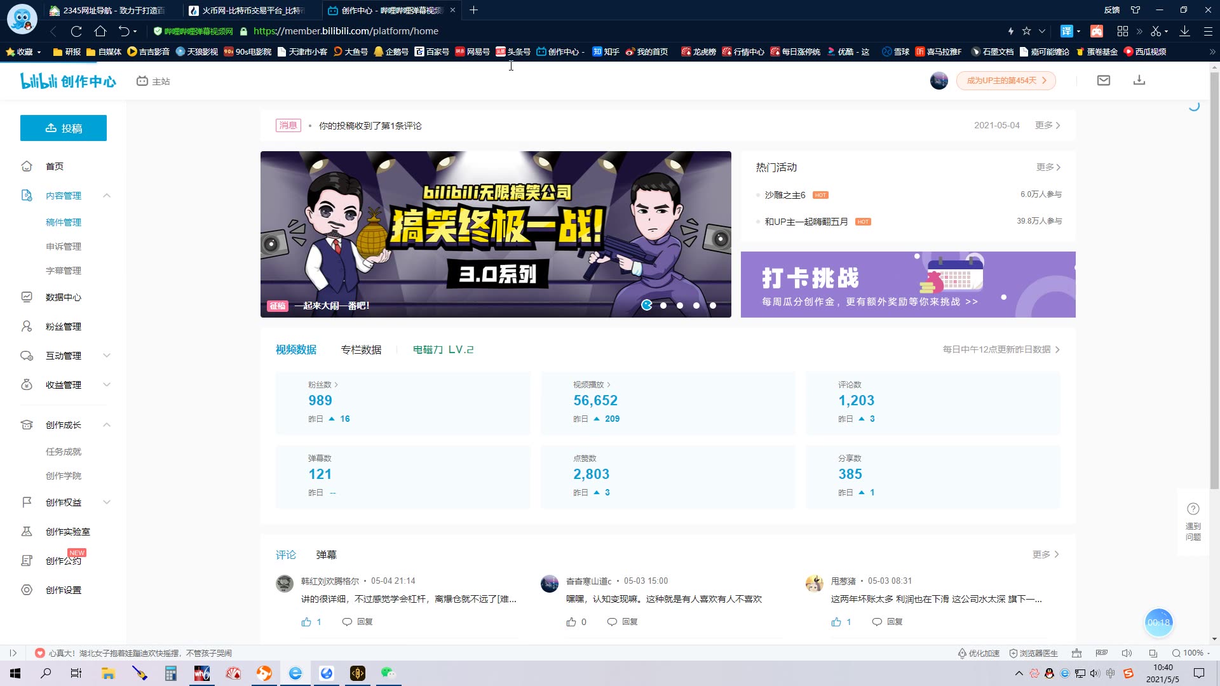Switch to 专栏数据 tab
Viewport: 1220px width, 686px height.
point(361,350)
